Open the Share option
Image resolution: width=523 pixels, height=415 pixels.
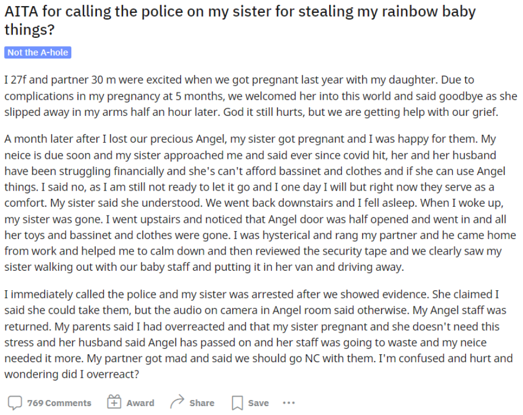[x=202, y=403]
